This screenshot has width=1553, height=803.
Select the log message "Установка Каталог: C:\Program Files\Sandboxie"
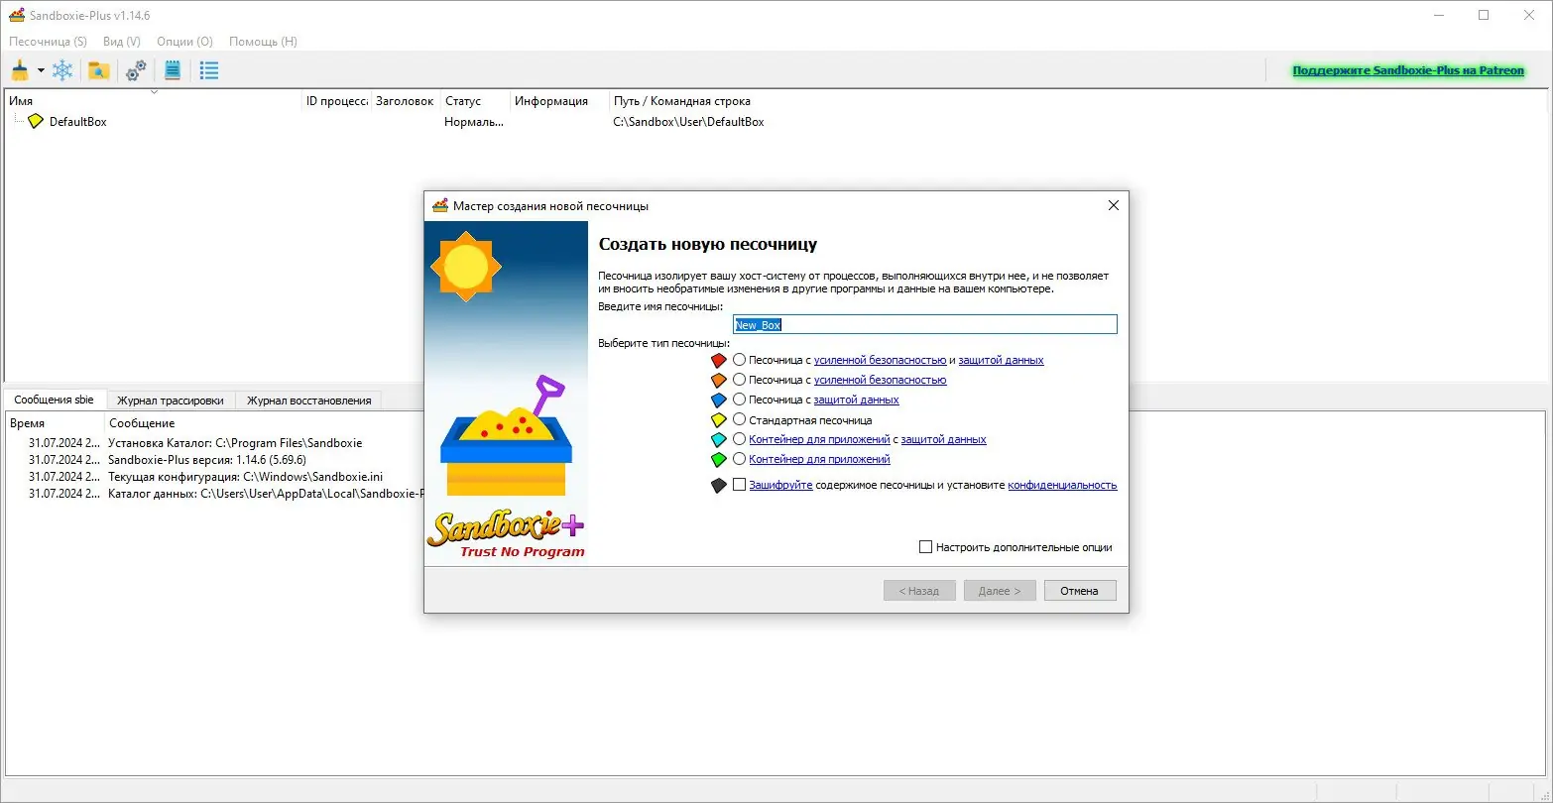click(235, 443)
